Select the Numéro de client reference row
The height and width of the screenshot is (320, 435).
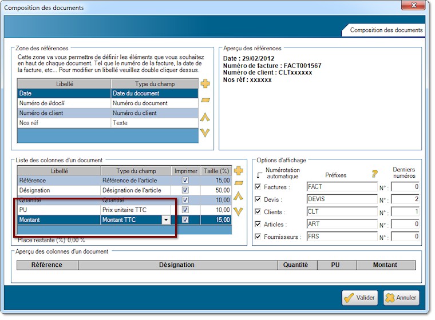(x=64, y=113)
